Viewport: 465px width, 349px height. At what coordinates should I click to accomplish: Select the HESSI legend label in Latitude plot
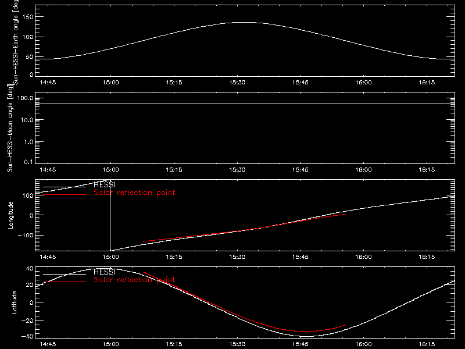click(x=104, y=272)
